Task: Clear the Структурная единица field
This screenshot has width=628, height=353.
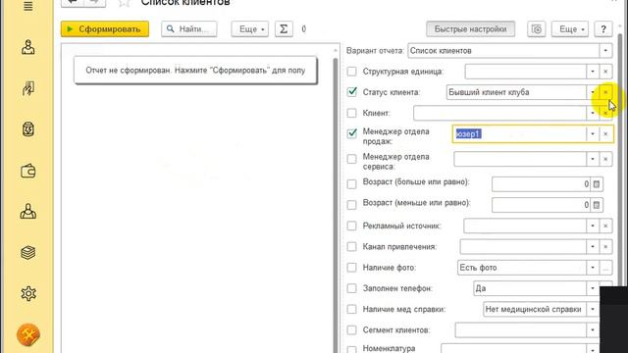Action: [x=605, y=72]
